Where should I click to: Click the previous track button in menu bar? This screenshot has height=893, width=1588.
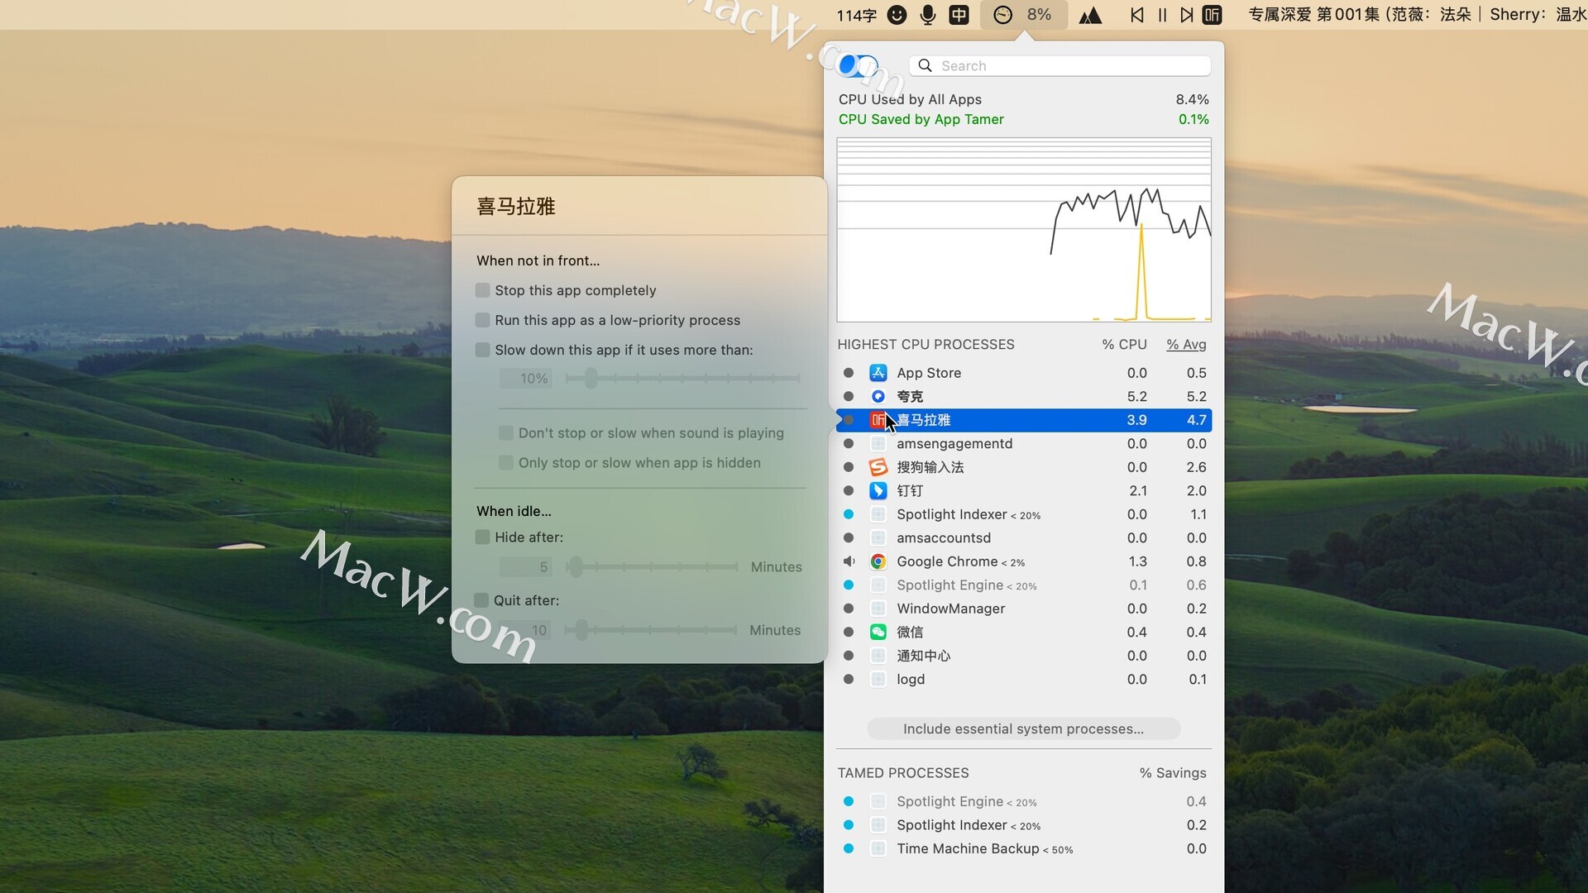click(1137, 15)
